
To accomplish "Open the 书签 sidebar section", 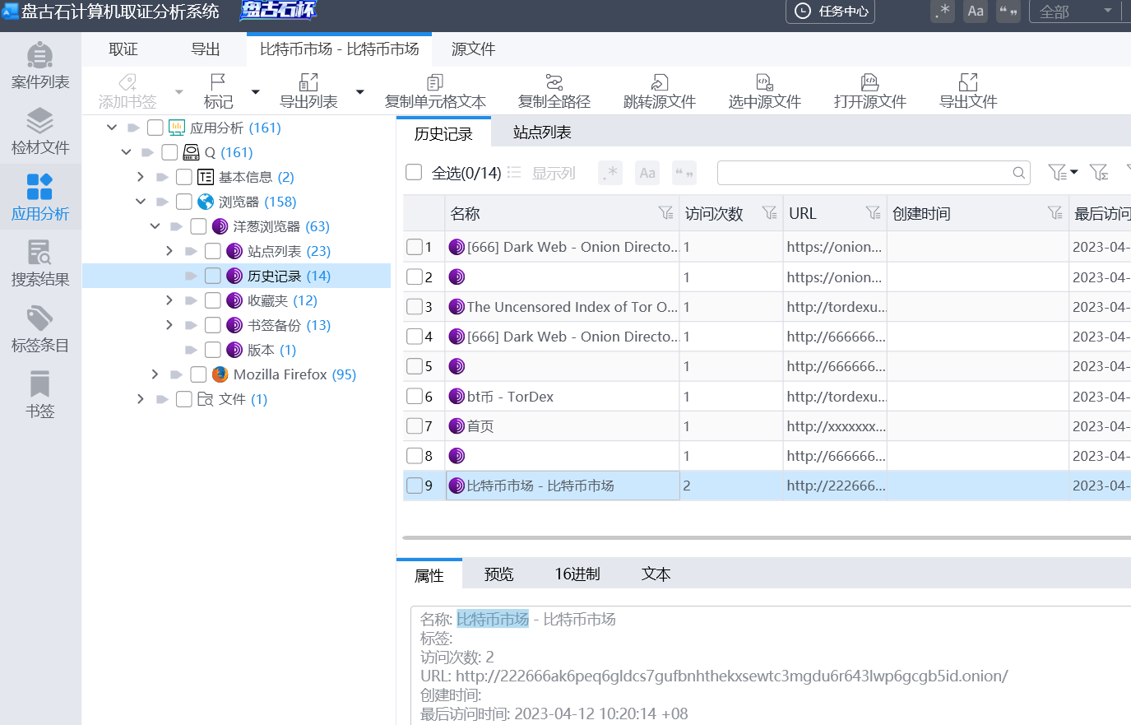I will click(x=40, y=395).
